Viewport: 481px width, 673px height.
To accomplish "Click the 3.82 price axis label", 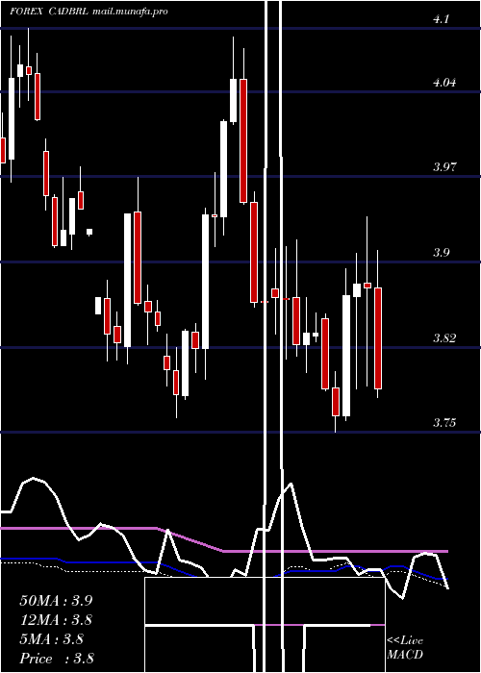I will click(x=444, y=337).
